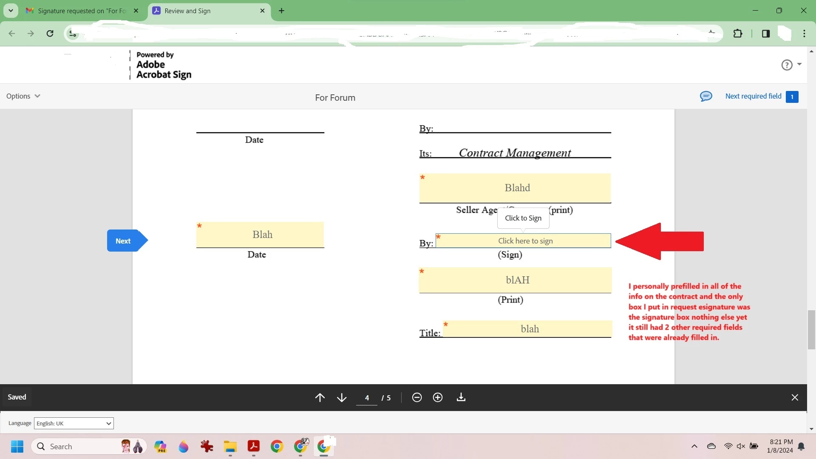This screenshot has width=816, height=459.
Task: Expand the Options dropdown
Action: pyautogui.click(x=23, y=96)
